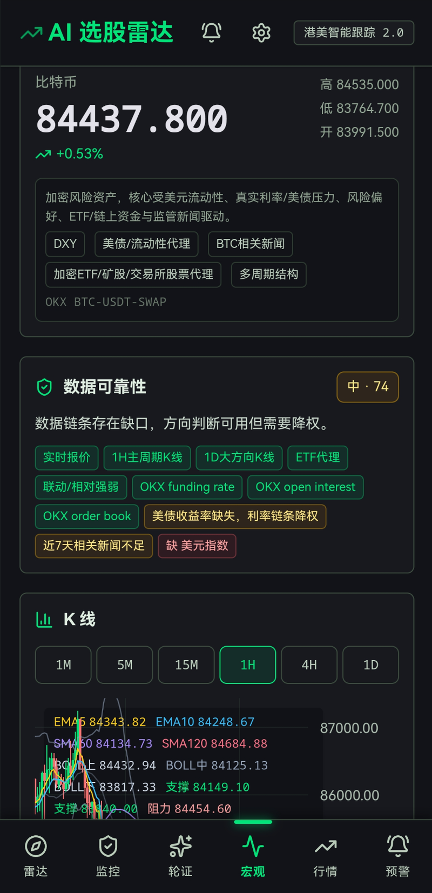This screenshot has width=432, height=893.
Task: Open the 预警 alarm bell tab
Action: (397, 847)
